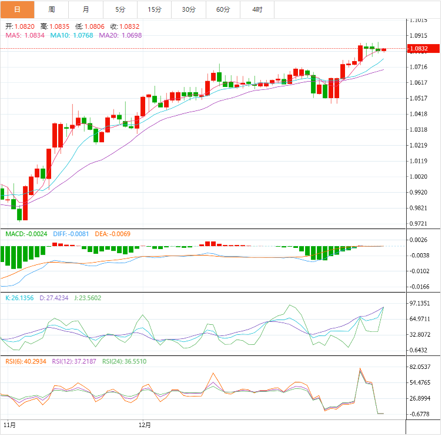This screenshot has width=442, height=440.
Task: Switch to the 周 weekly tab
Action: click(x=52, y=9)
